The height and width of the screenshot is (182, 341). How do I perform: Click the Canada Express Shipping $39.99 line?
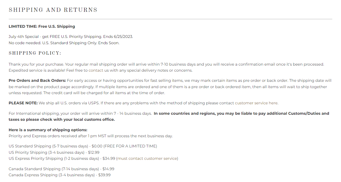point(59,175)
